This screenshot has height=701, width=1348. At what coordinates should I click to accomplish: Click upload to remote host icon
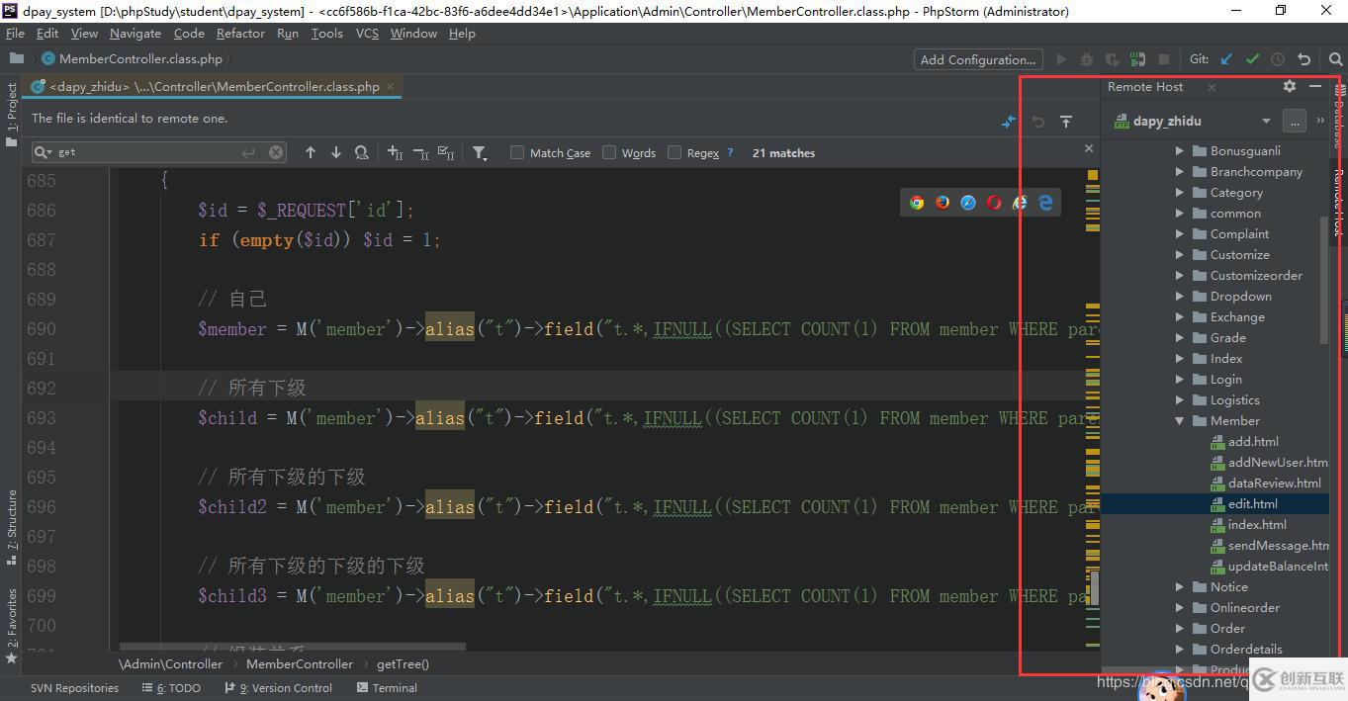[1066, 121]
